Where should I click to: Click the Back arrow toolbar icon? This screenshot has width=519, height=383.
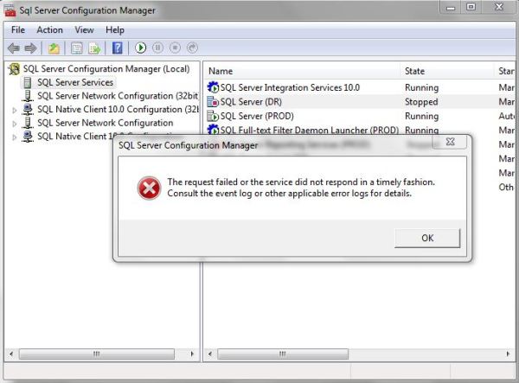(x=14, y=48)
